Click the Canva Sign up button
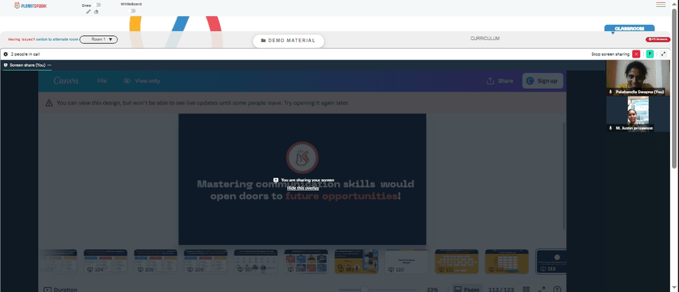Viewport: 679px width, 292px height. click(x=543, y=81)
